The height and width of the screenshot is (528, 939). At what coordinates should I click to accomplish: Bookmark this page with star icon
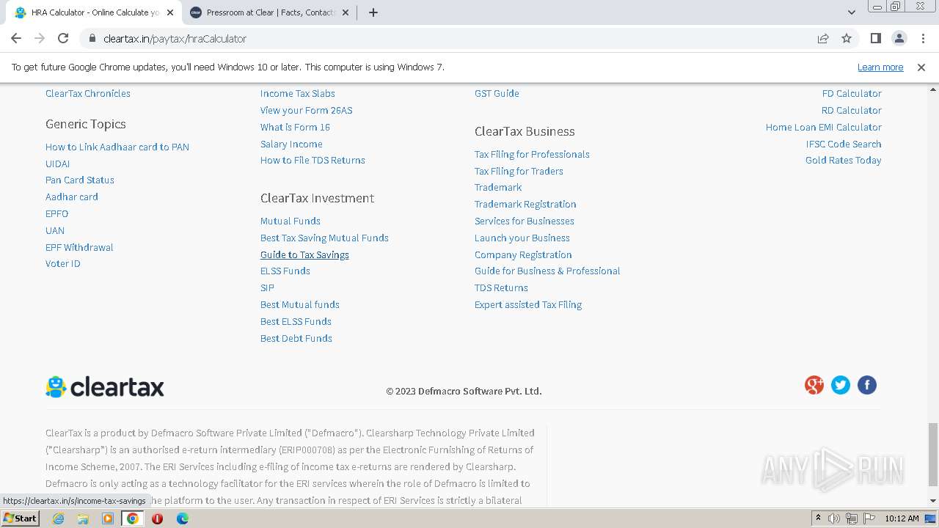tap(847, 38)
